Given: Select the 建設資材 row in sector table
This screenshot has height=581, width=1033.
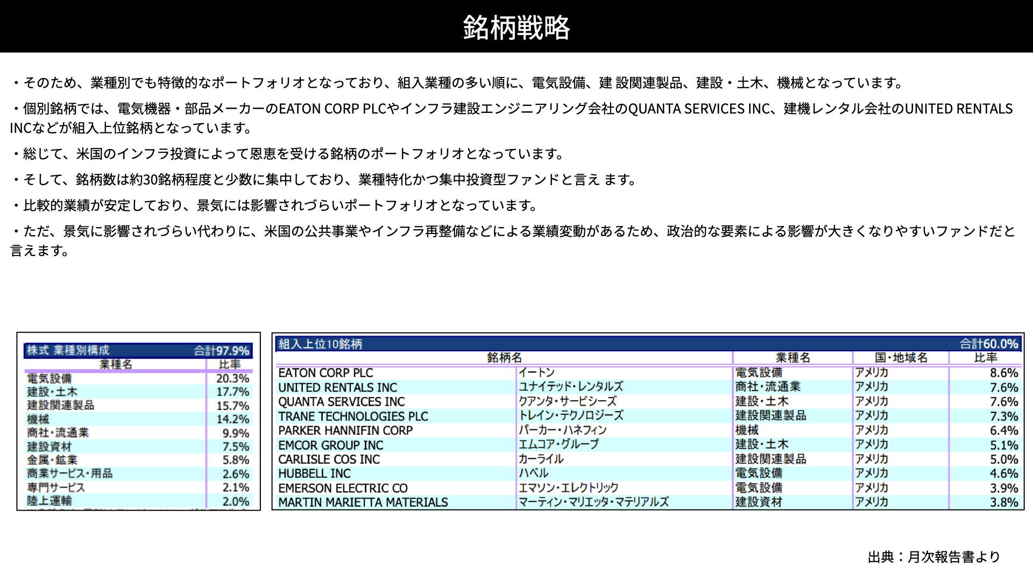Looking at the screenshot, I should 138,447.
